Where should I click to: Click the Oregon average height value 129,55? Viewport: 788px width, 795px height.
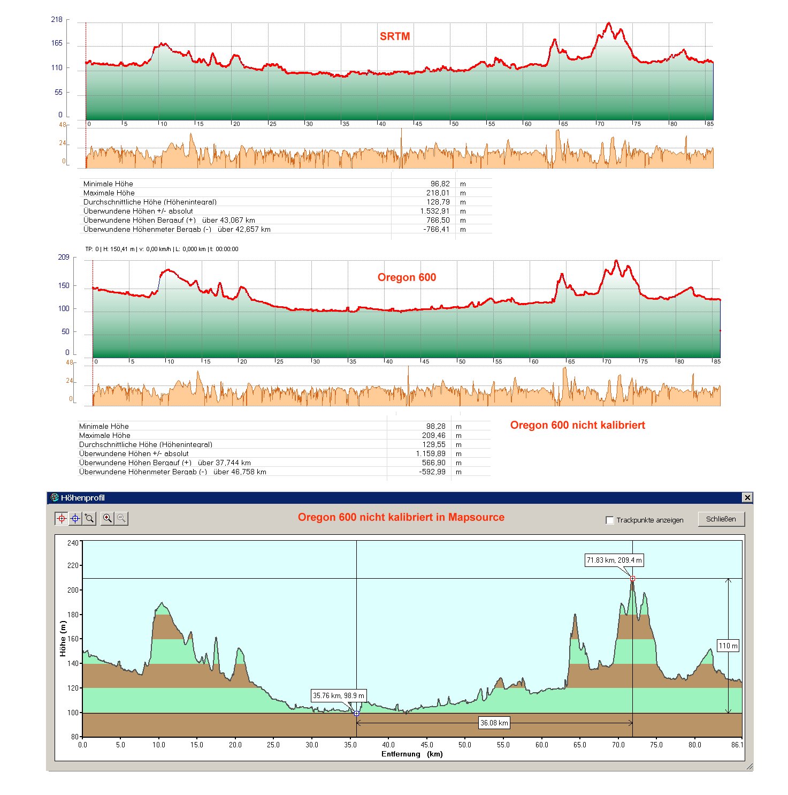click(x=433, y=444)
